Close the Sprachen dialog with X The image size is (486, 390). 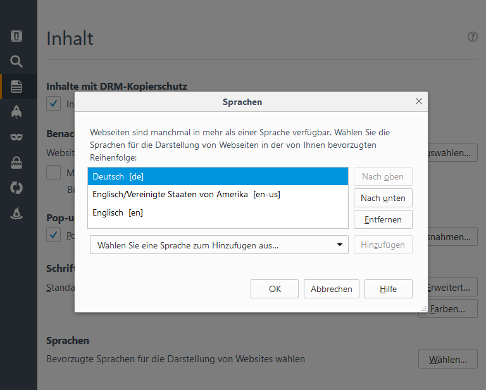pos(418,101)
